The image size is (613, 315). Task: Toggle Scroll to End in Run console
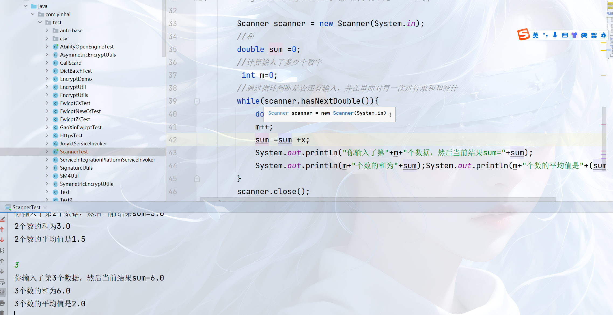coord(2,292)
